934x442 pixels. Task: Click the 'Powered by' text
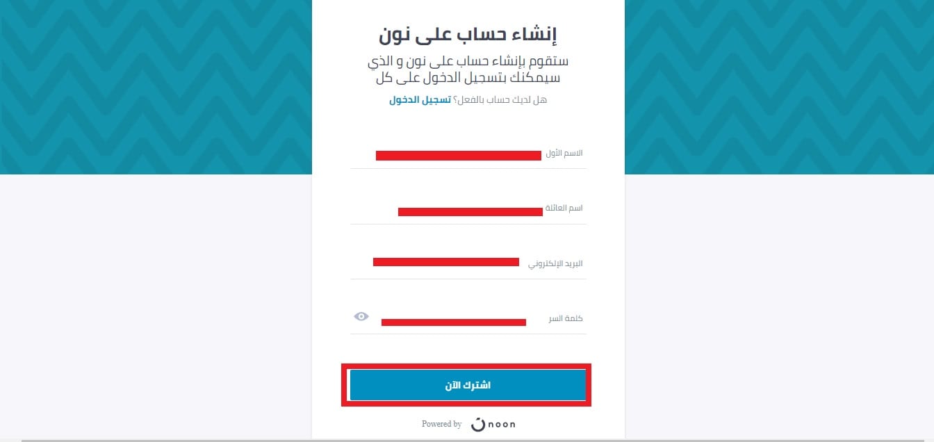(442, 424)
